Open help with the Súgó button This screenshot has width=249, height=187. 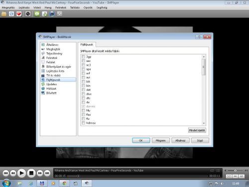click(x=200, y=141)
